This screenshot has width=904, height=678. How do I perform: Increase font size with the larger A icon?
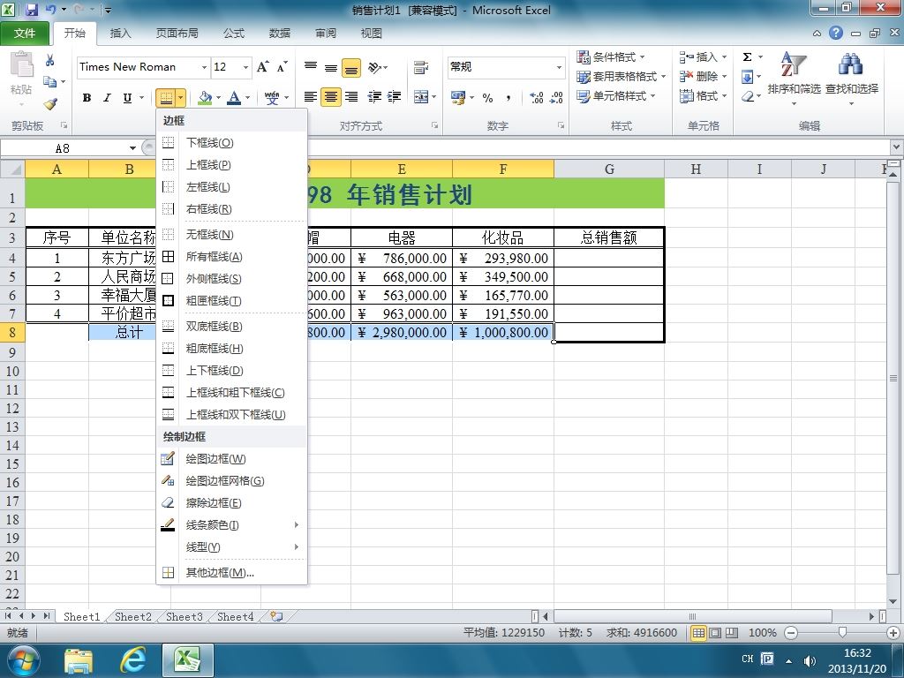(x=262, y=67)
